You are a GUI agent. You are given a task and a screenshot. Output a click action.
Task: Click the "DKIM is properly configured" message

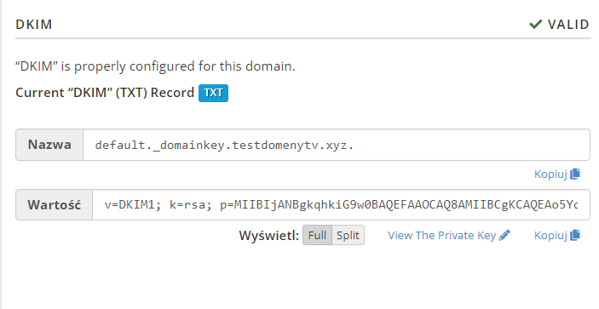[155, 66]
